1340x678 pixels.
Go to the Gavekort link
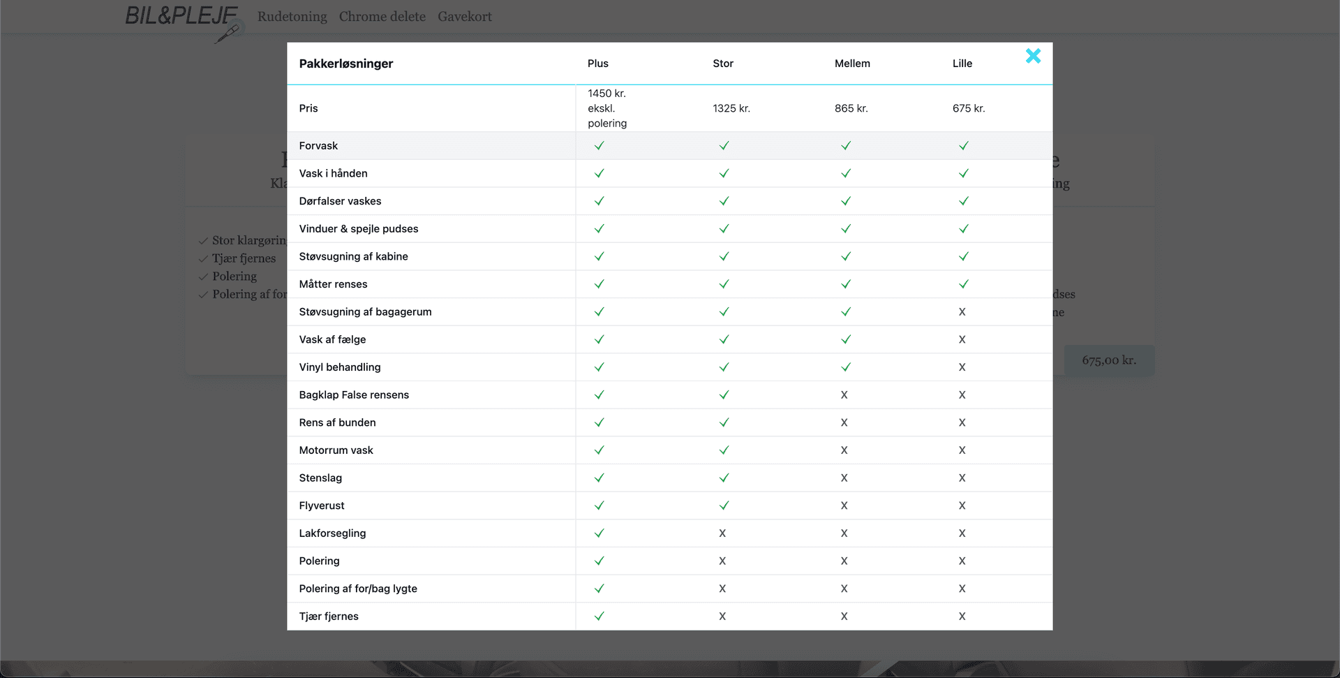click(464, 17)
